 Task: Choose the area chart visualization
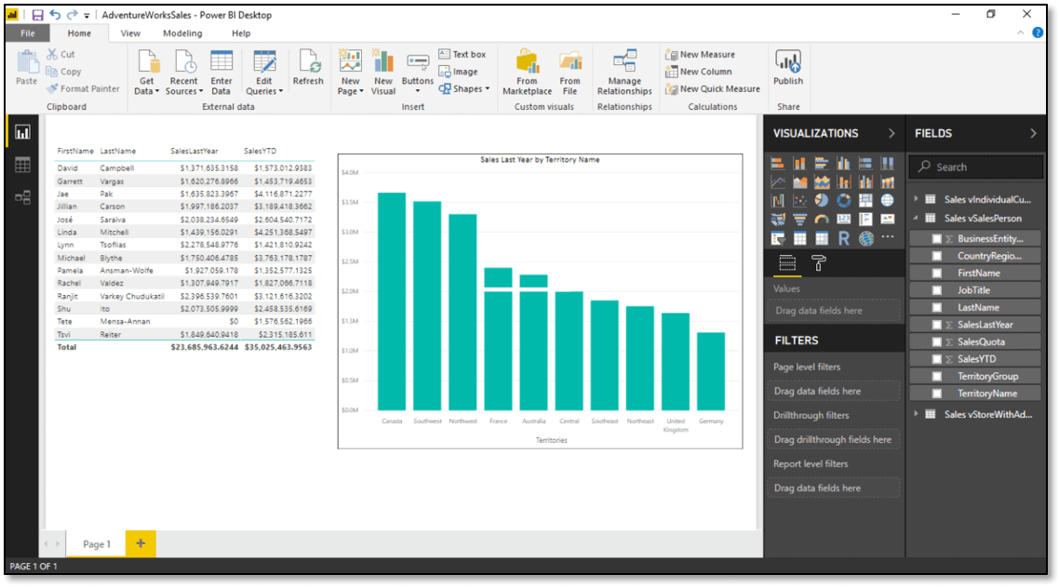(x=799, y=182)
